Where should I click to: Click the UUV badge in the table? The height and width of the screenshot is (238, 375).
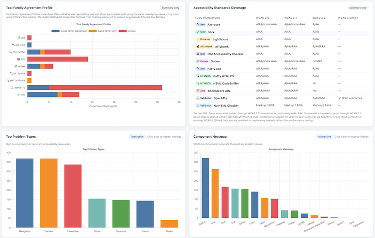tap(201, 32)
